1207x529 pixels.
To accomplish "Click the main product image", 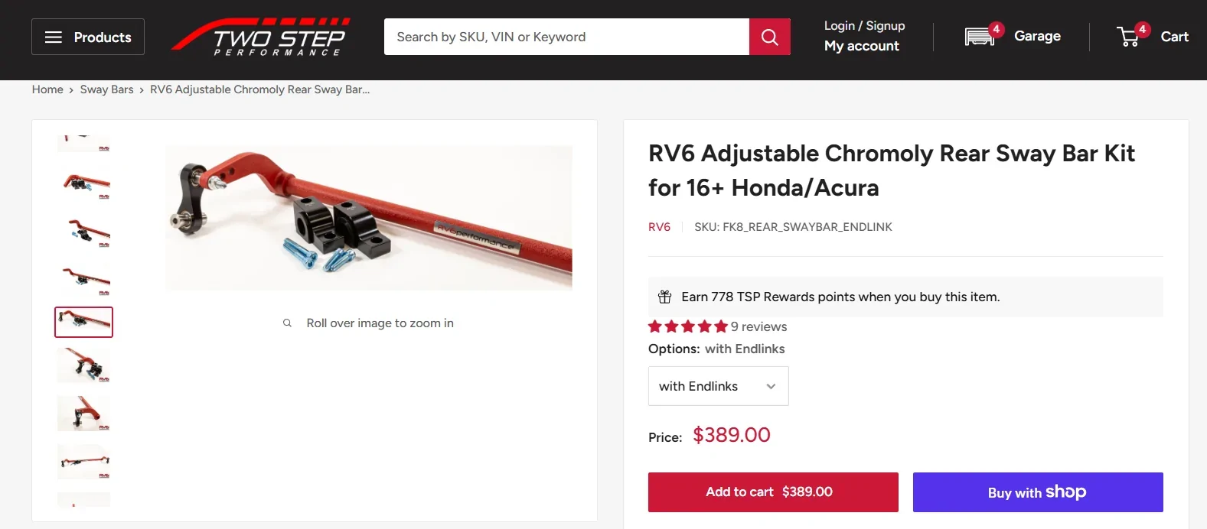I will coord(368,218).
